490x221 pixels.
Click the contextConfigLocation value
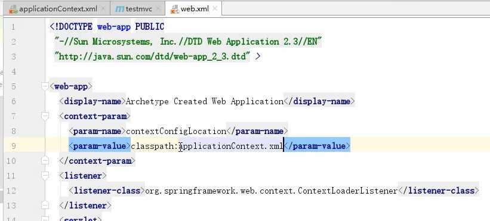tap(176, 131)
